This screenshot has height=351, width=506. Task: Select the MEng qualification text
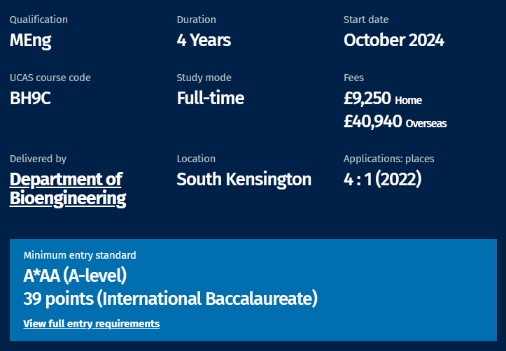coord(30,41)
